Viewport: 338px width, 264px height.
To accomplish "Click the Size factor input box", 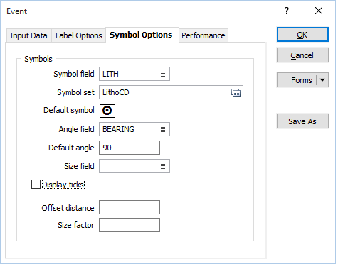I will (130, 225).
